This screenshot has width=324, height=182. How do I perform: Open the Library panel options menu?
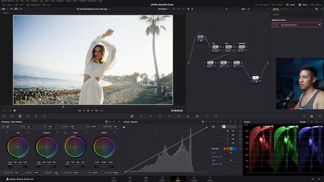click(321, 9)
